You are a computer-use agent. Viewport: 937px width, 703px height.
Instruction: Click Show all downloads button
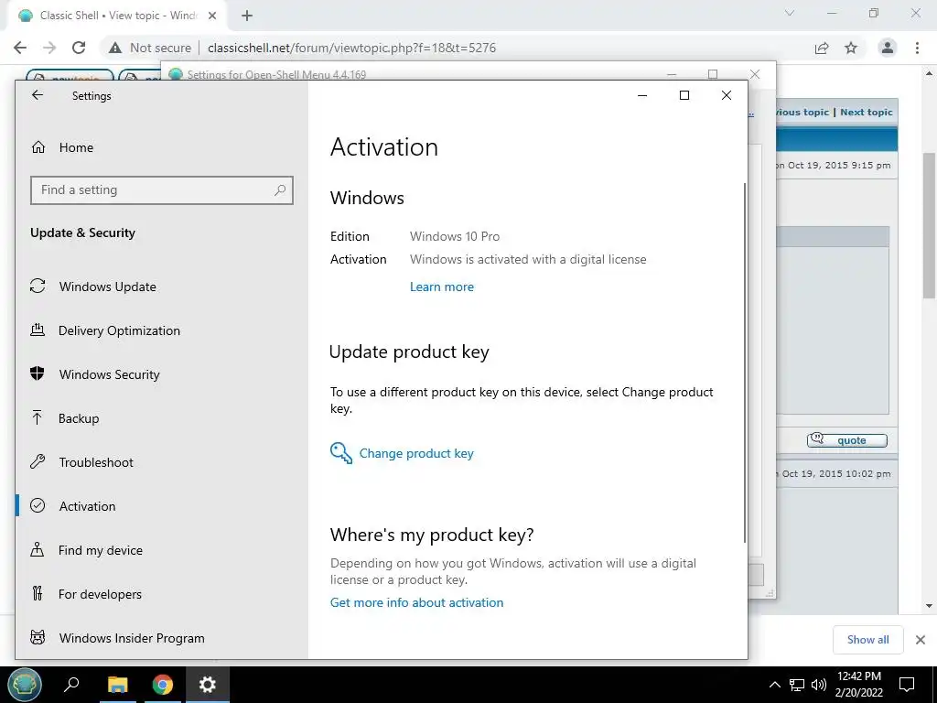pos(867,640)
